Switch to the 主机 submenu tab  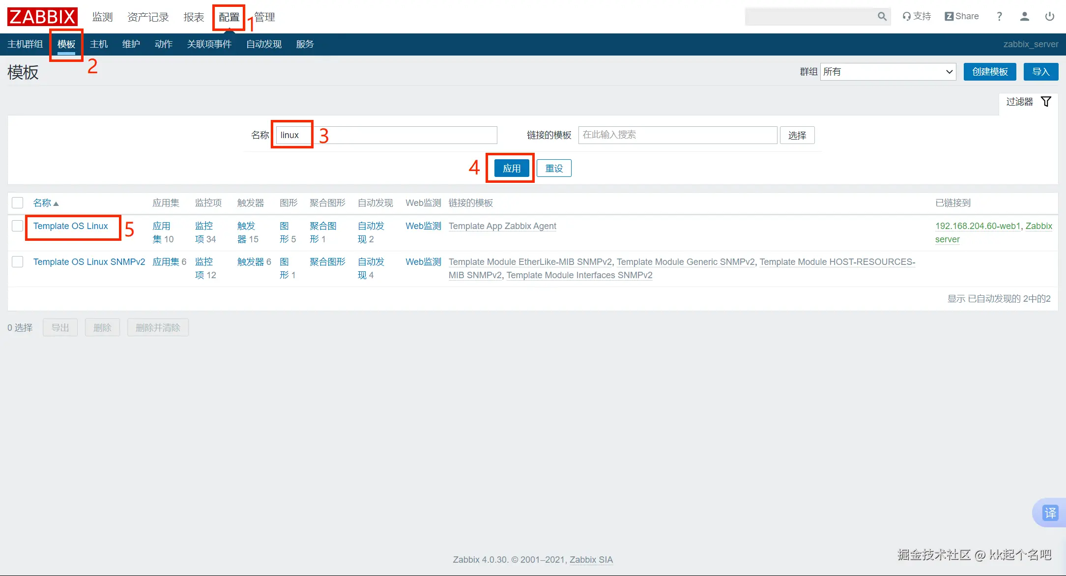pyautogui.click(x=99, y=44)
